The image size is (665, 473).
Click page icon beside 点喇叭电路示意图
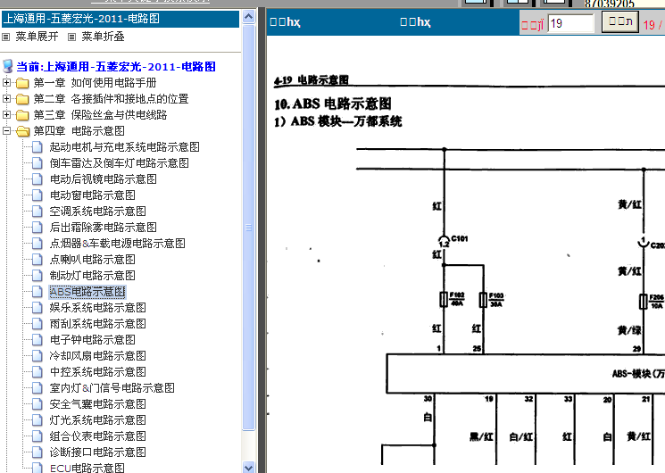[x=37, y=260]
